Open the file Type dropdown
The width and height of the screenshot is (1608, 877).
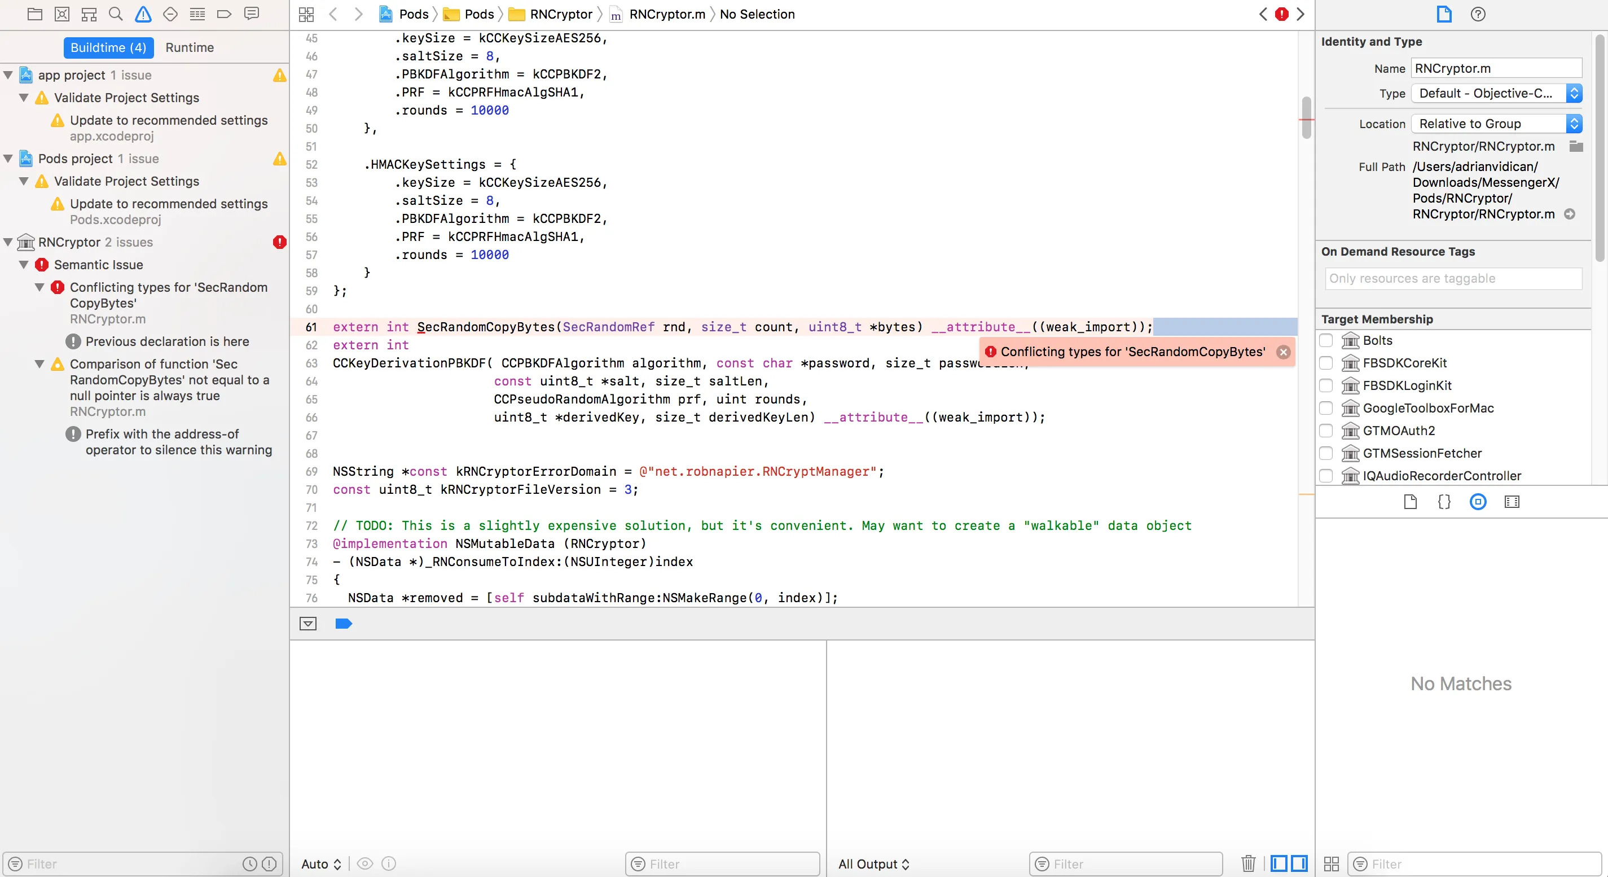click(x=1496, y=93)
